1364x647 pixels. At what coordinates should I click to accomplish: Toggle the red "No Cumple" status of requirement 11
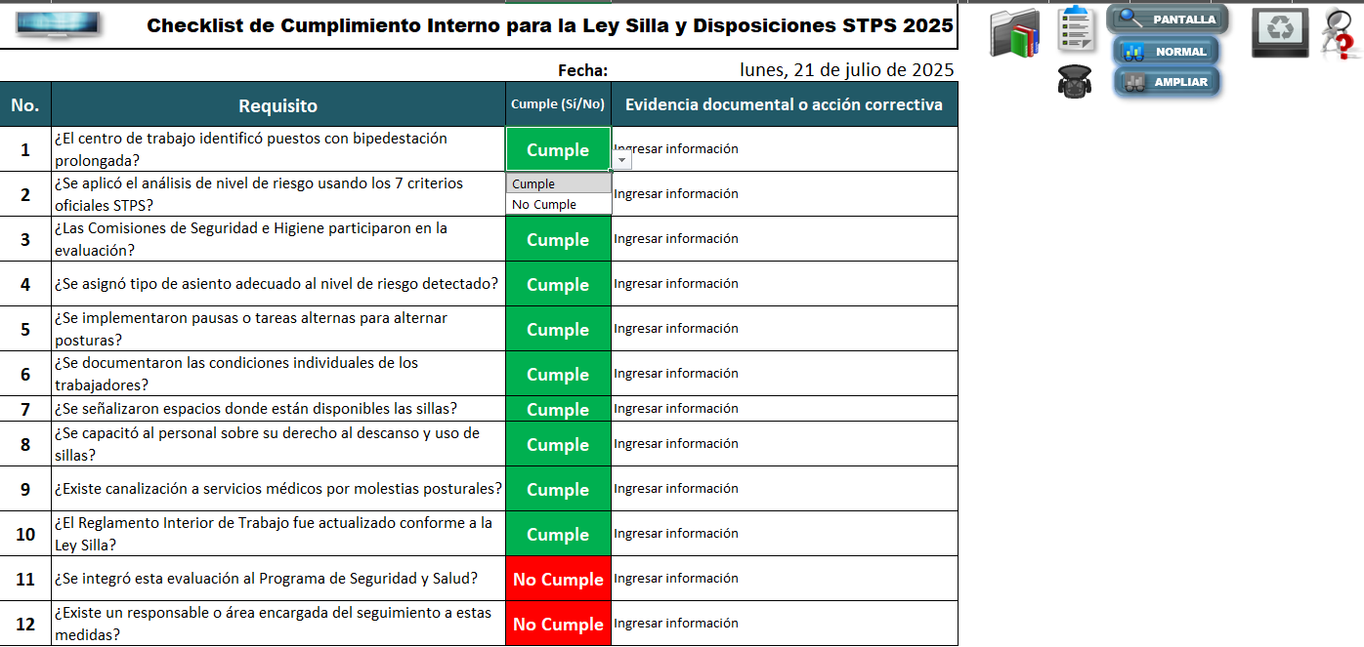point(558,579)
